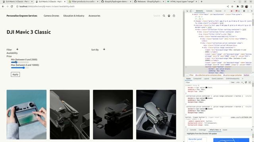Click the DevTools red error count badge
This screenshot has height=142, width=254.
[x=232, y=11]
